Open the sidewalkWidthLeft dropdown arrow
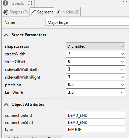Viewport: 129px width, 138px height. [x=122, y=70]
